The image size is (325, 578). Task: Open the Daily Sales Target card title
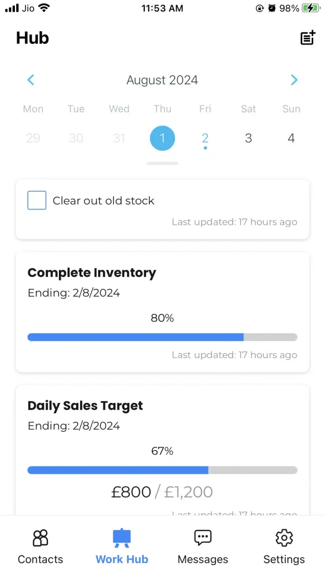coord(85,406)
